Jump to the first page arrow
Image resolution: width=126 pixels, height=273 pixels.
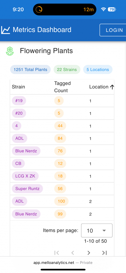[57, 253]
